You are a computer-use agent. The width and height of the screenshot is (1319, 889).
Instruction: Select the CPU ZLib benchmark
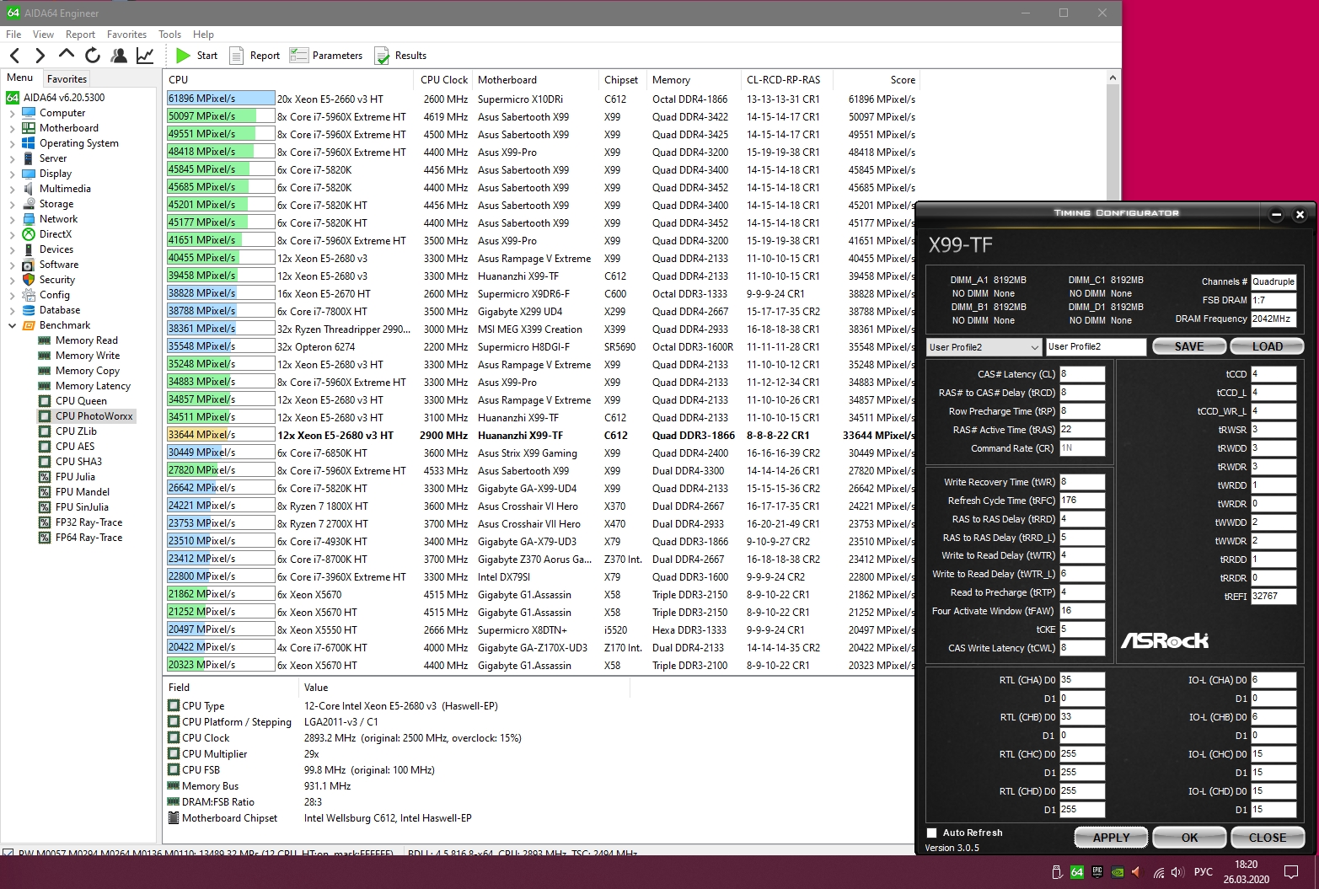76,431
